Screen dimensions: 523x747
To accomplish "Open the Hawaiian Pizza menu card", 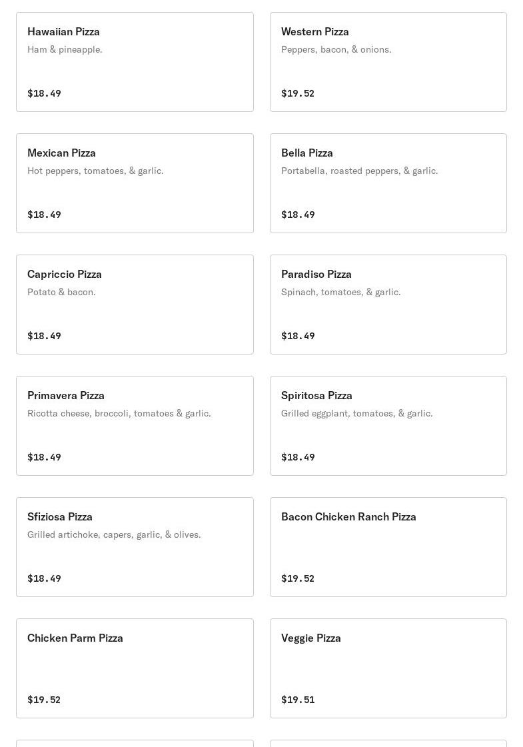I will (135, 62).
